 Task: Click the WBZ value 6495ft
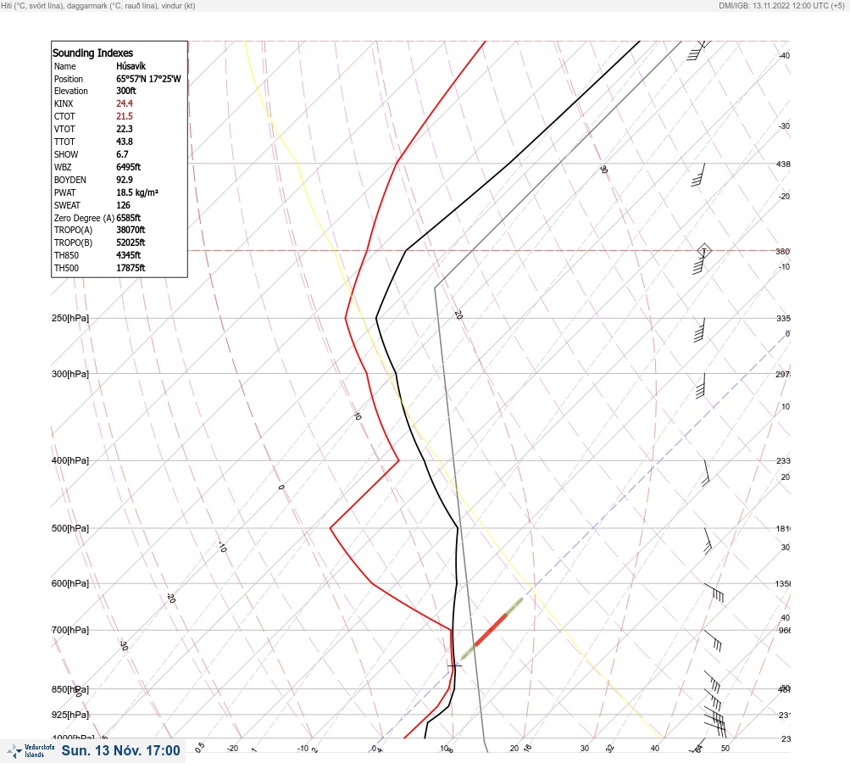tap(129, 167)
